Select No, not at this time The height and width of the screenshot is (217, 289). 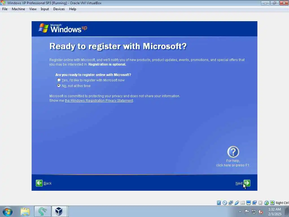(59, 86)
